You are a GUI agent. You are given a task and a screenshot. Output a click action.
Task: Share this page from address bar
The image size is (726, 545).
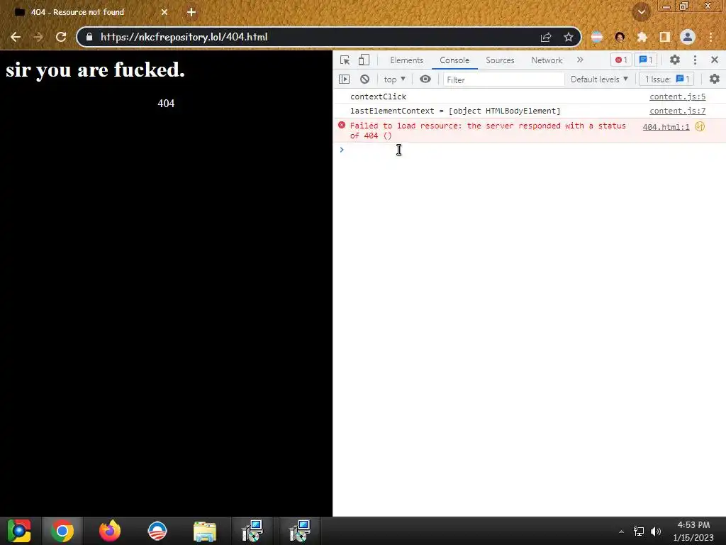[x=546, y=37]
